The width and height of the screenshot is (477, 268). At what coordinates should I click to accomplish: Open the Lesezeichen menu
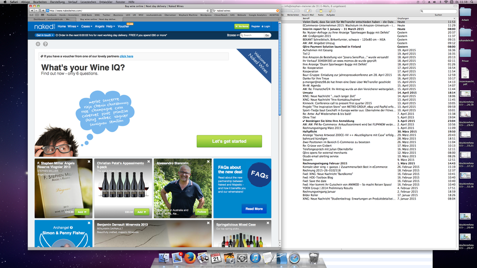coord(88,2)
